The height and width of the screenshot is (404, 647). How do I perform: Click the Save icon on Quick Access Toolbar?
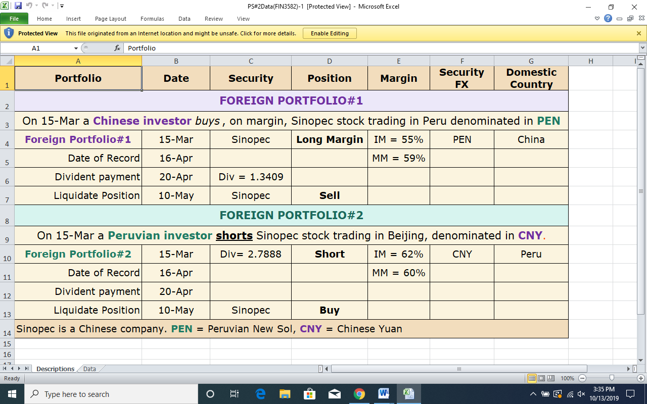(x=18, y=6)
